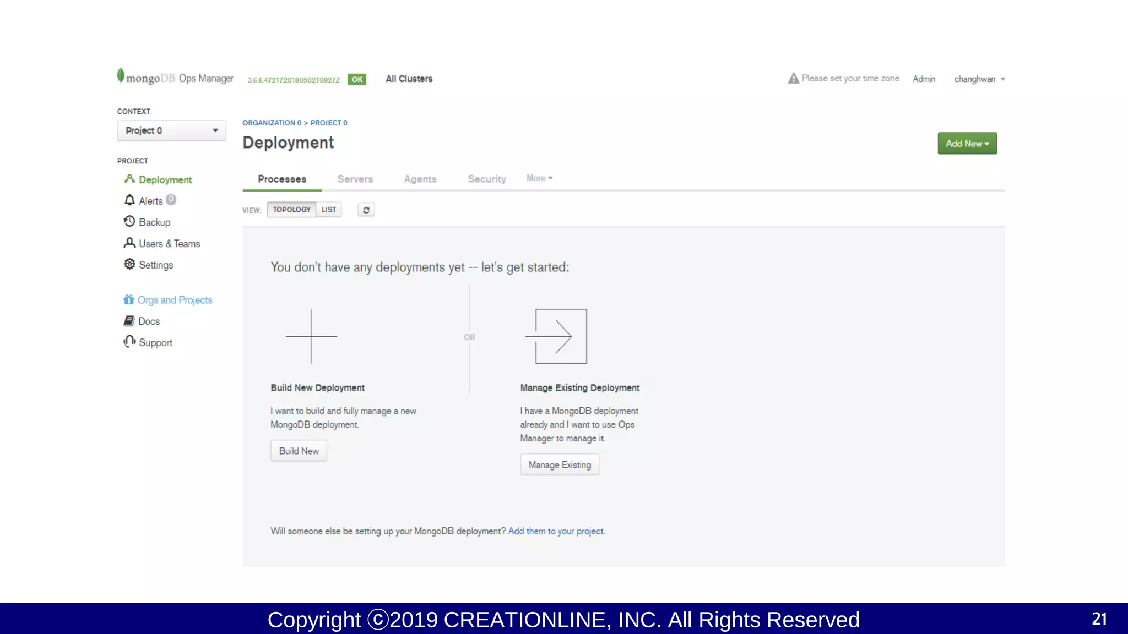
Task: Switch view to TOPOLOGY
Action: pyautogui.click(x=291, y=210)
